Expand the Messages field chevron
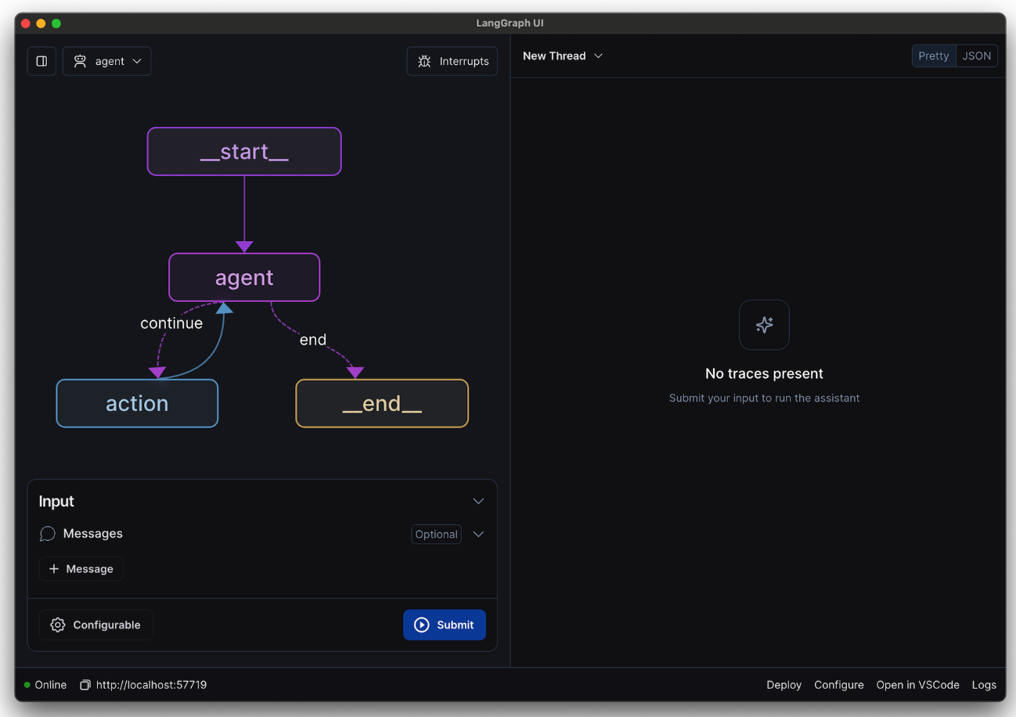The width and height of the screenshot is (1016, 717). [478, 534]
